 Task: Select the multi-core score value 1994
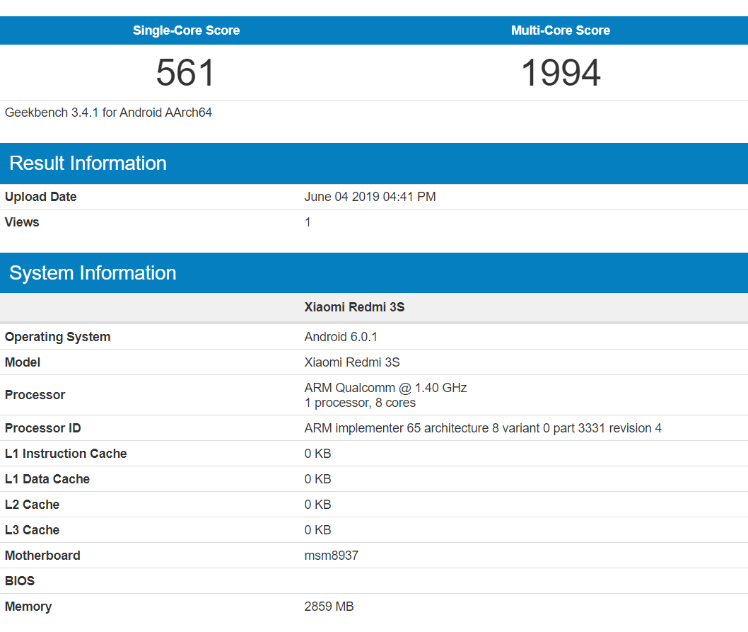coord(561,73)
